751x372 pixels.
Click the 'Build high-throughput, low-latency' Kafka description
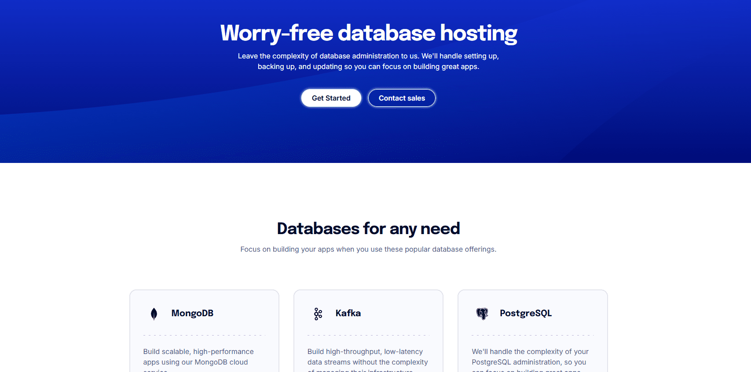point(368,361)
